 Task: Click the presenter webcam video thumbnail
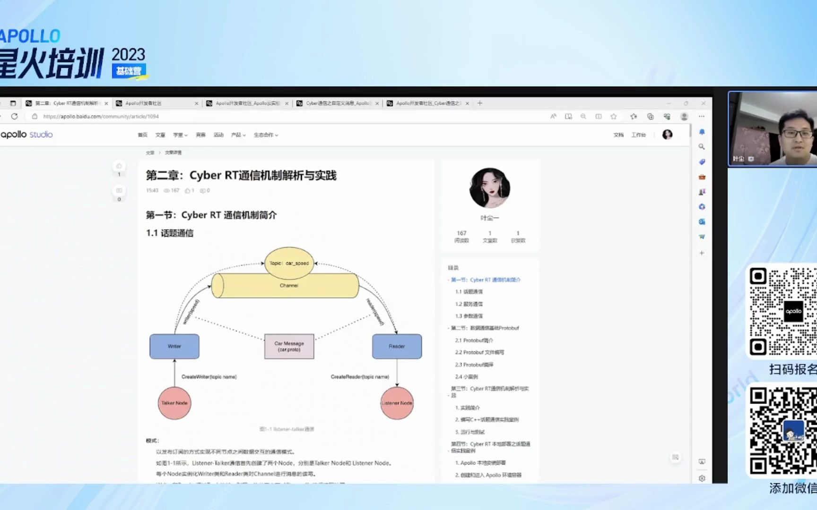[x=773, y=129]
